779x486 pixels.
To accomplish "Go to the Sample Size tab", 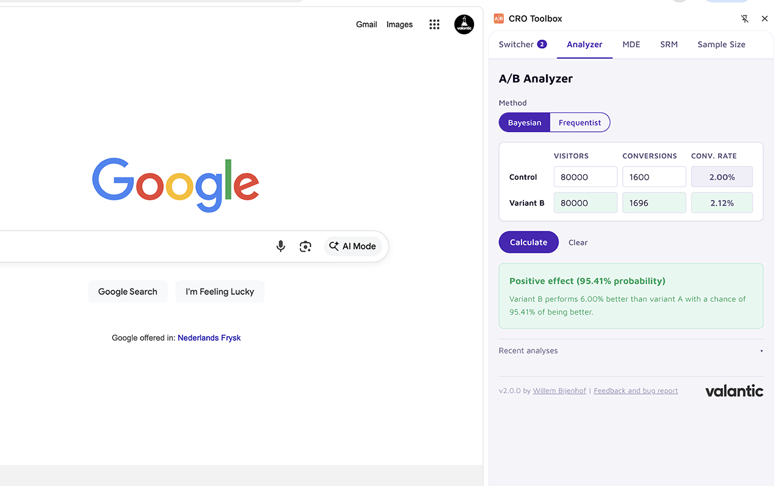I will coord(721,44).
